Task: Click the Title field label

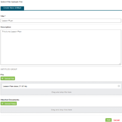Action: (x=3, y=16)
